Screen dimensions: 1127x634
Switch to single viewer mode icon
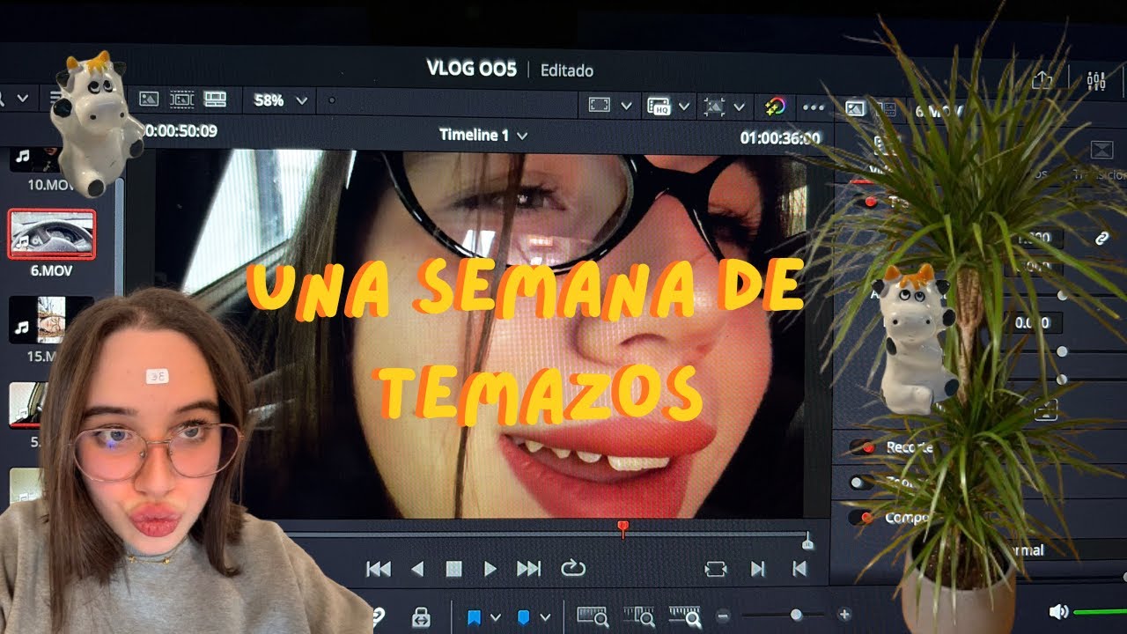pos(149,100)
